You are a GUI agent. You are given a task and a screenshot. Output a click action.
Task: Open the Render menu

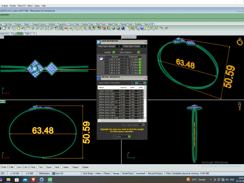[13, 6]
